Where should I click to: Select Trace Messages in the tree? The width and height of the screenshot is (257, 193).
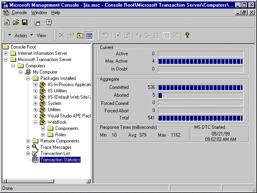coord(56,147)
